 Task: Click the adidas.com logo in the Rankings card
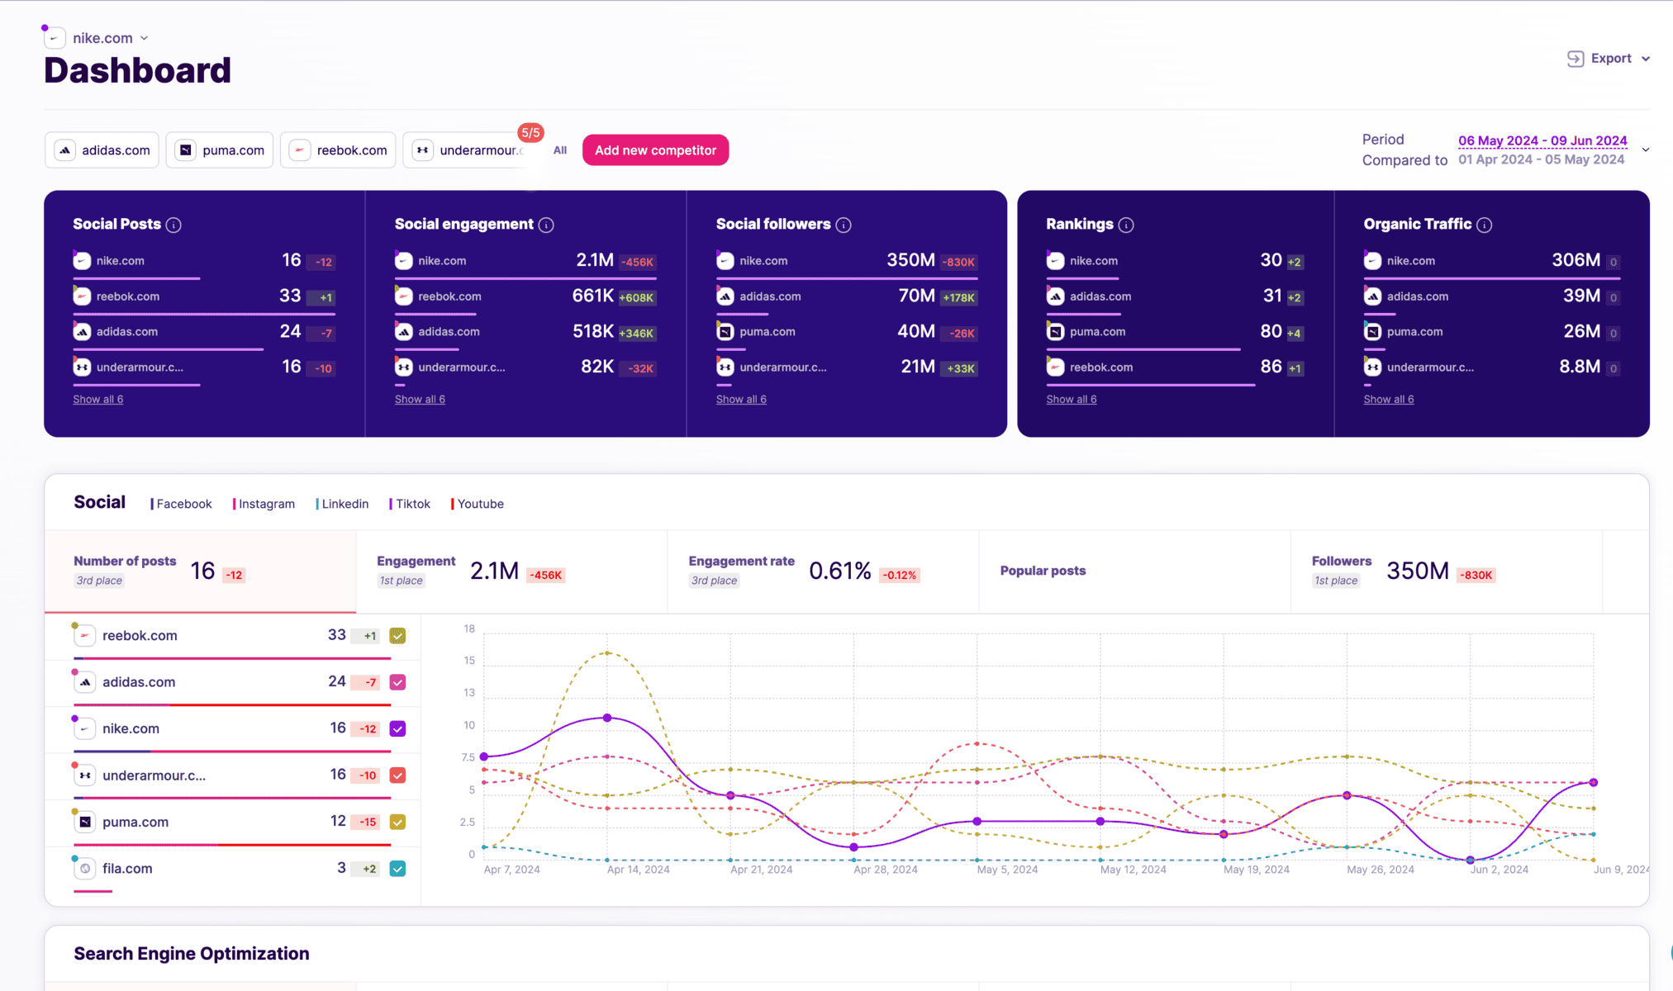coord(1056,296)
